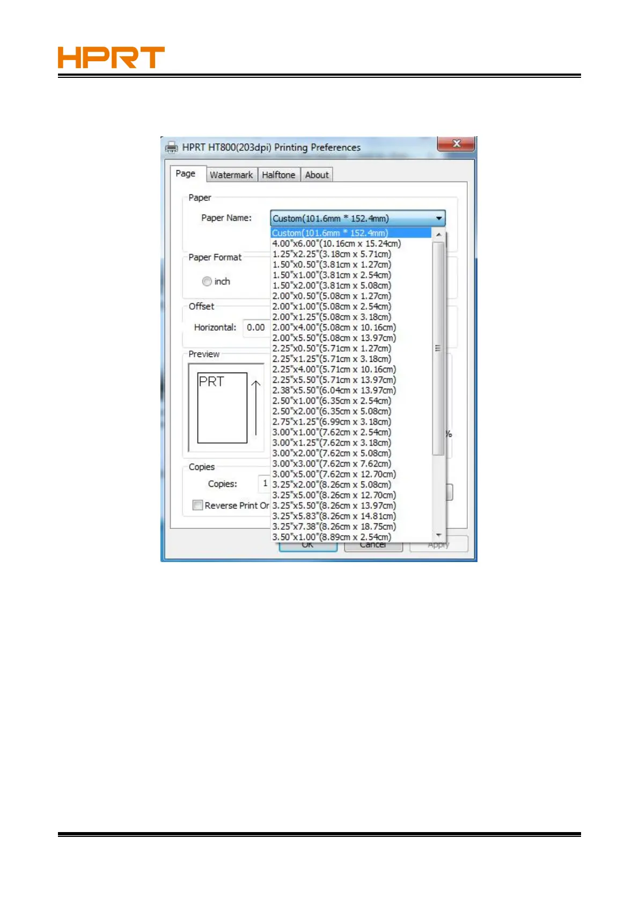Select Custom(101.6mm * 152.4mm) in the list
Viewport: 639px width, 904px height.
[351, 233]
